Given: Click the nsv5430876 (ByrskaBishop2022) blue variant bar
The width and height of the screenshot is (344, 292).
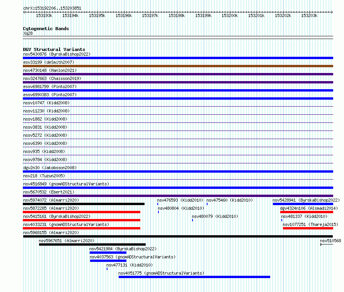Looking at the screenshot, I should click(178, 58).
